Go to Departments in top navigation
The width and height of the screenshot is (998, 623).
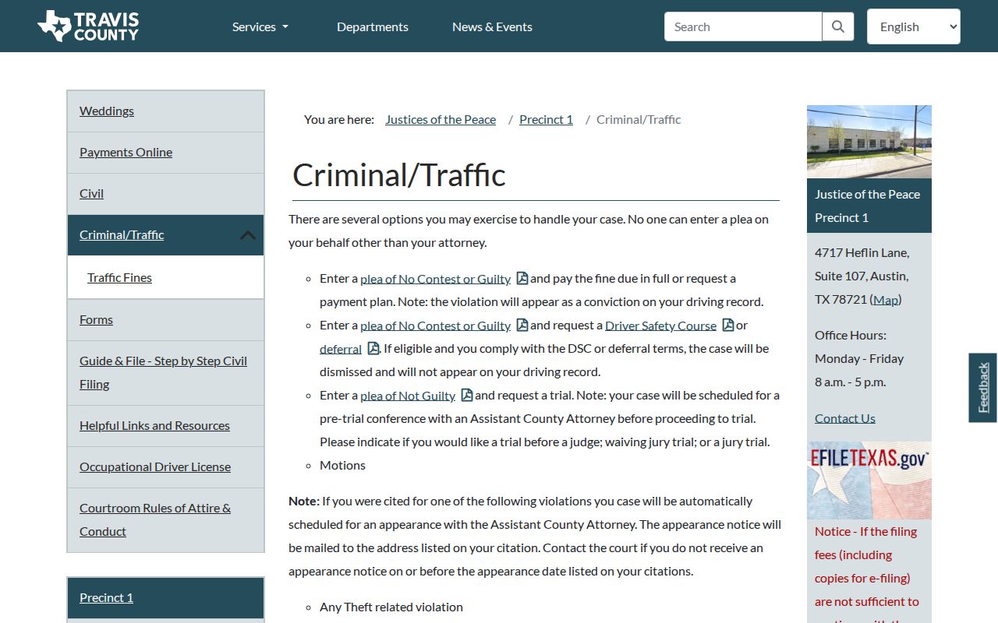tap(373, 26)
